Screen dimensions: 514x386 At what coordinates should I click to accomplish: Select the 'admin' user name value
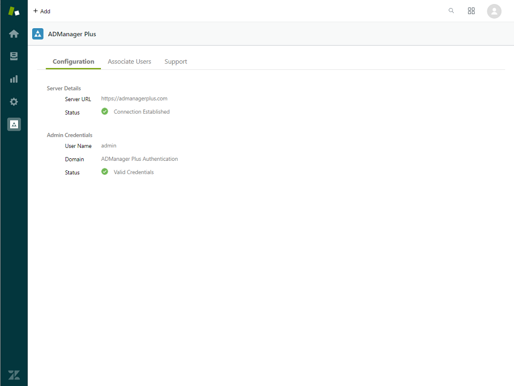click(108, 146)
